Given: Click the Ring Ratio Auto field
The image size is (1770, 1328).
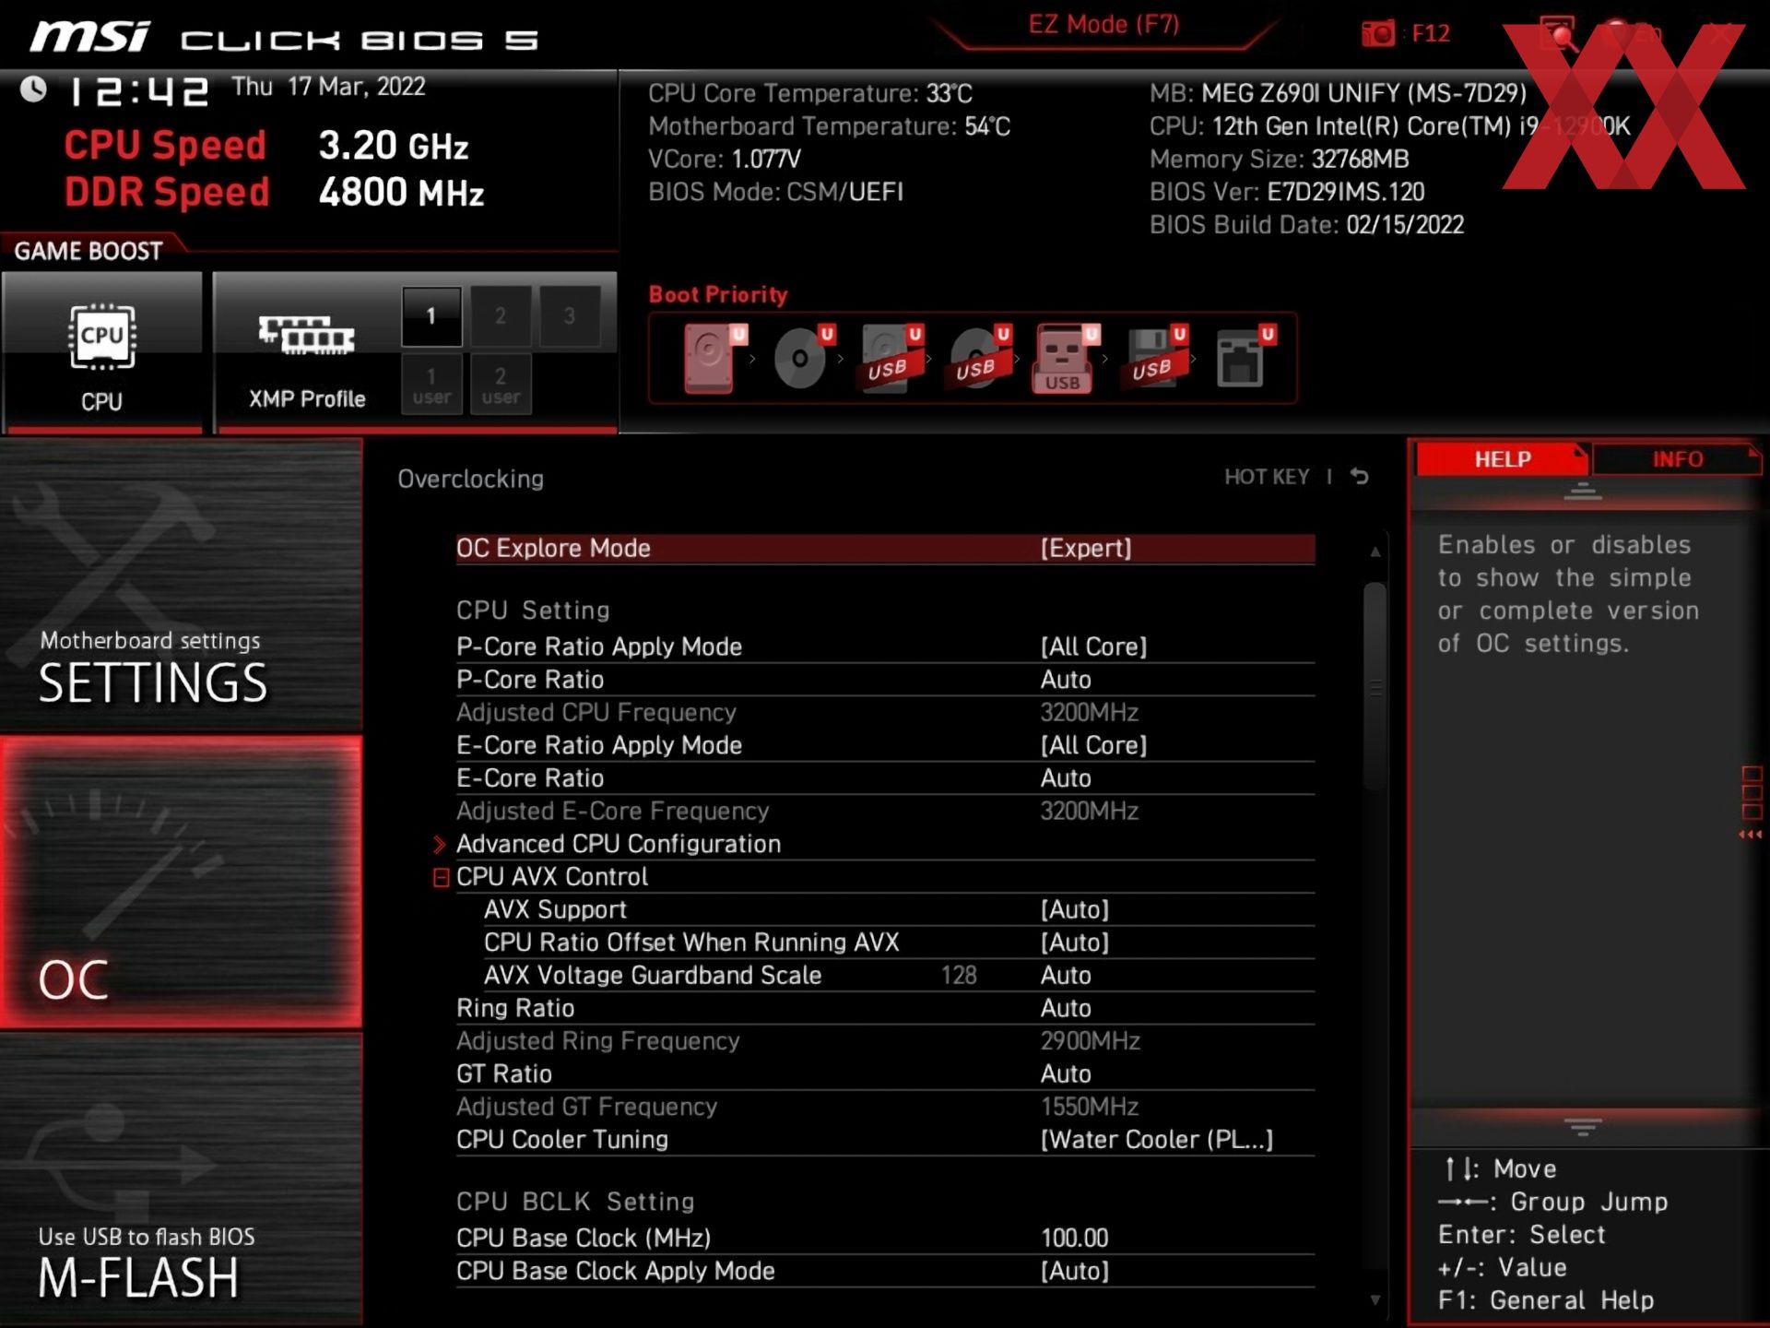Looking at the screenshot, I should pos(885,1008).
